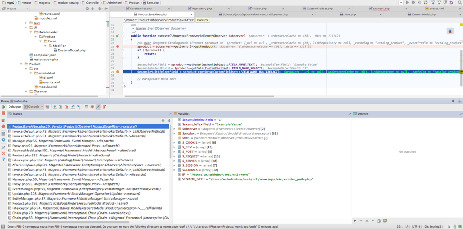This screenshot has height=229, width=463.
Task: Expand the $_SERVER array variable
Action: click(x=175, y=160)
